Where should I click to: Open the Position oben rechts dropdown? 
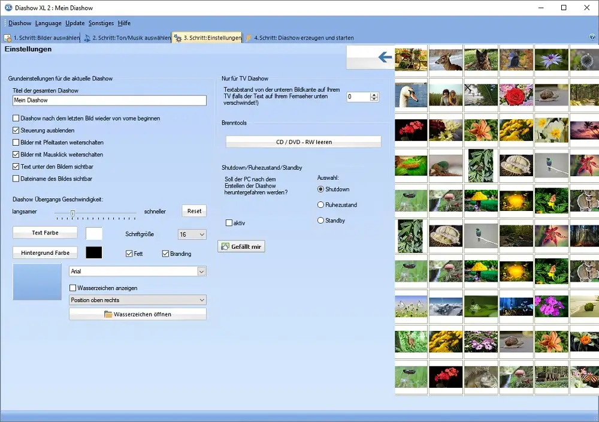pos(201,300)
